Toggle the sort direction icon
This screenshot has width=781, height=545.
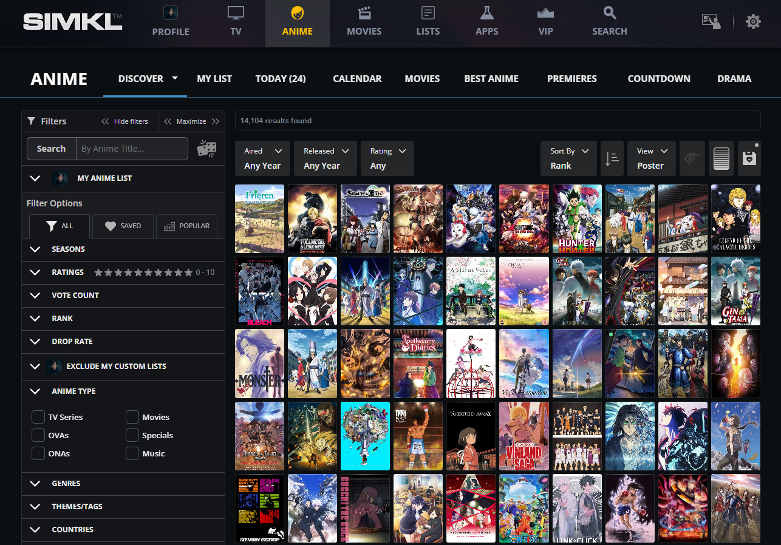point(612,158)
